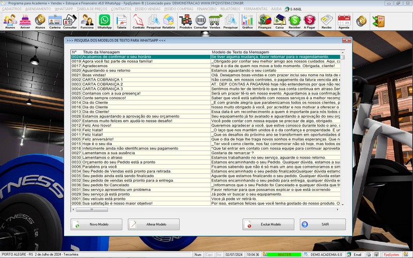This screenshot has height=258, width=413.
Task: Open the Funciona employees icon
Action: [87, 21]
